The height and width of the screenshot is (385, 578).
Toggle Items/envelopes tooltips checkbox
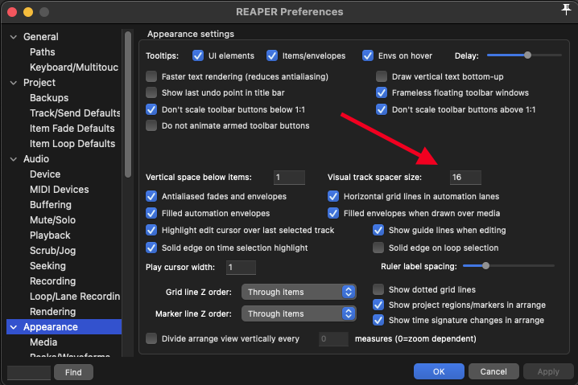coord(272,55)
